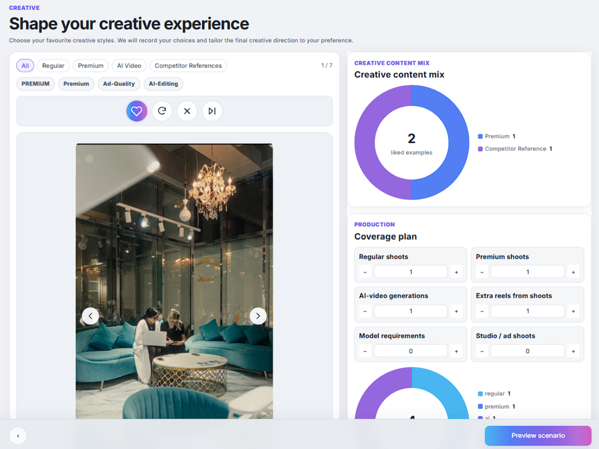Click the Ad-Quality tag
Image resolution: width=599 pixels, height=449 pixels.
click(x=119, y=84)
